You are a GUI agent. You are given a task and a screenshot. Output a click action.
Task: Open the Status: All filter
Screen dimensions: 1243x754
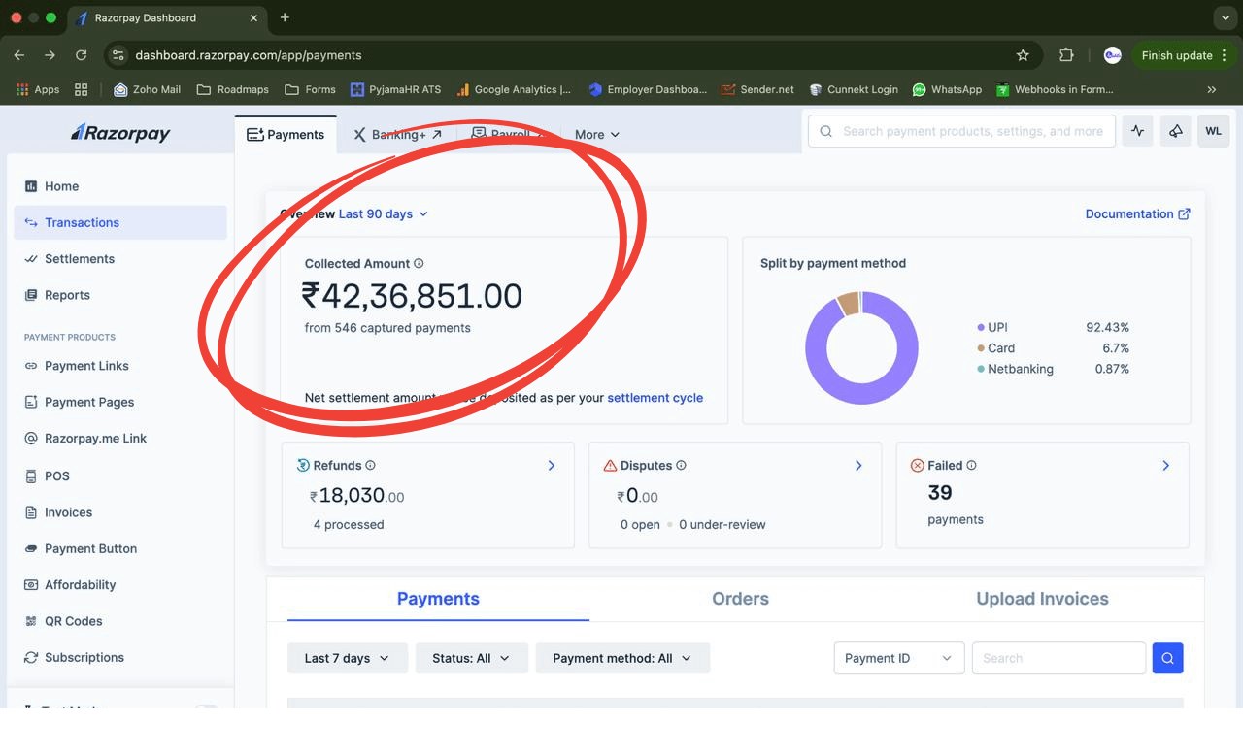[471, 658]
